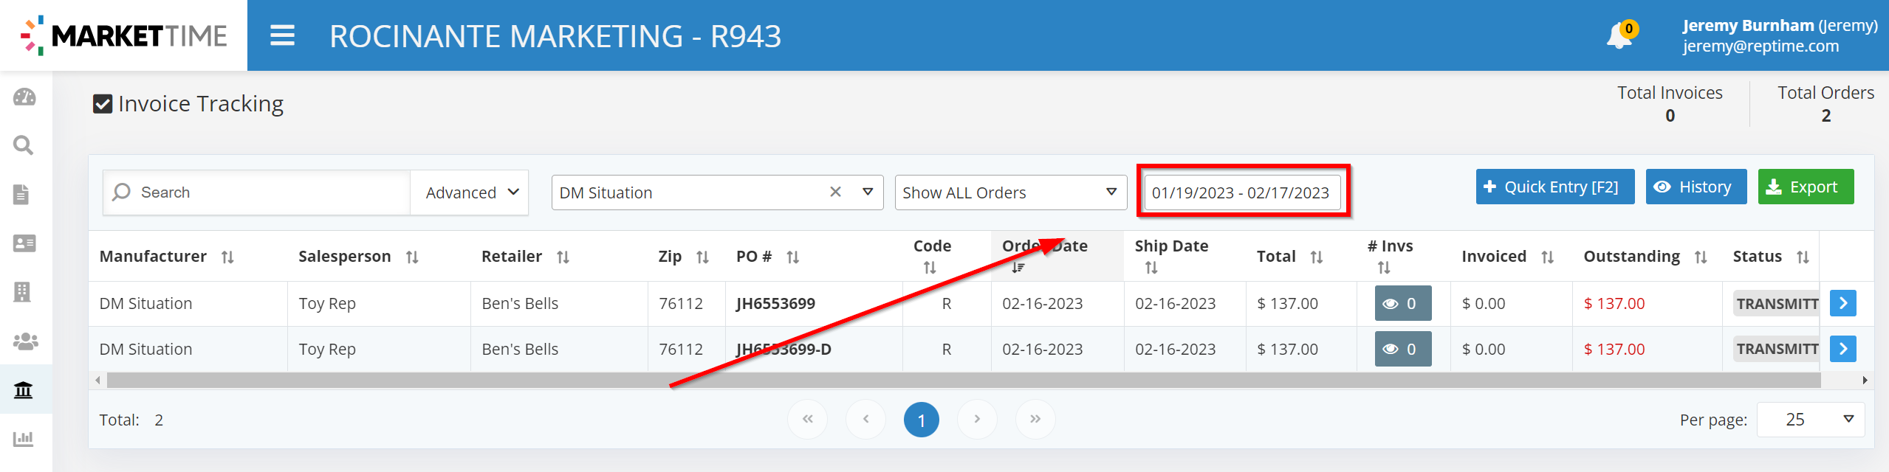The image size is (1889, 472).
Task: Sort by Zip column
Action: click(702, 257)
